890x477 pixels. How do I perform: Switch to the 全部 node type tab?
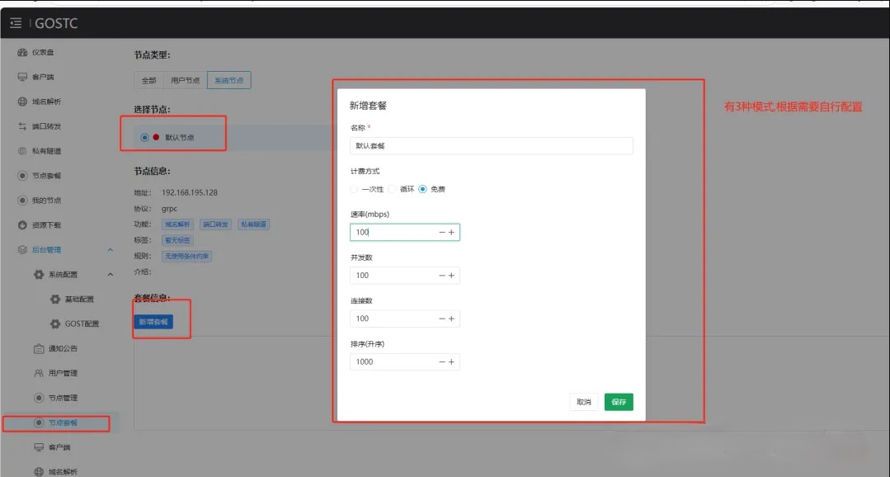pos(148,81)
